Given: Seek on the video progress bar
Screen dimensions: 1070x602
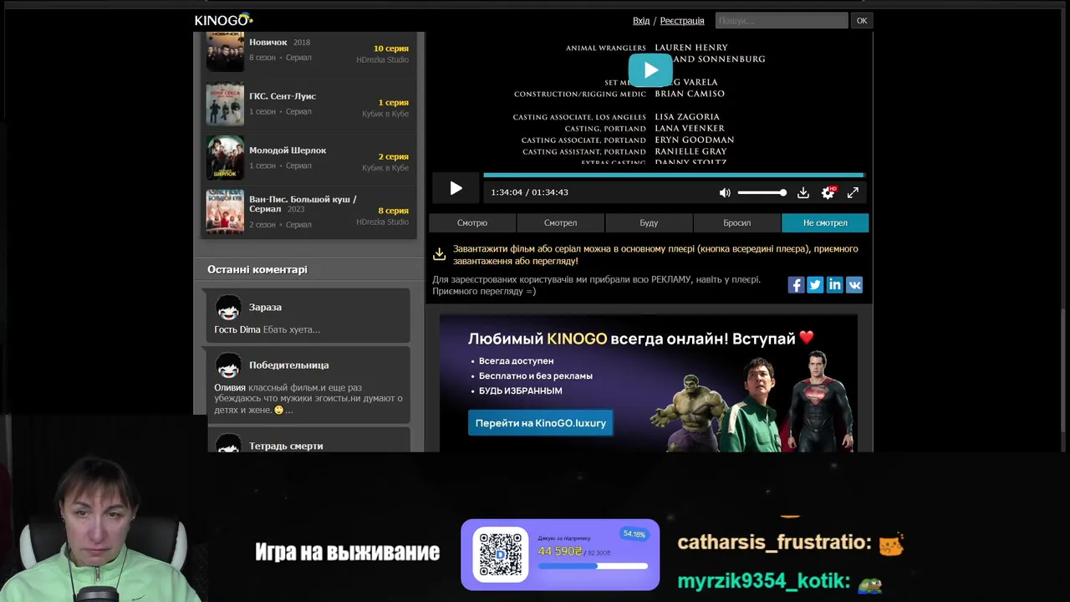Looking at the screenshot, I should [673, 175].
